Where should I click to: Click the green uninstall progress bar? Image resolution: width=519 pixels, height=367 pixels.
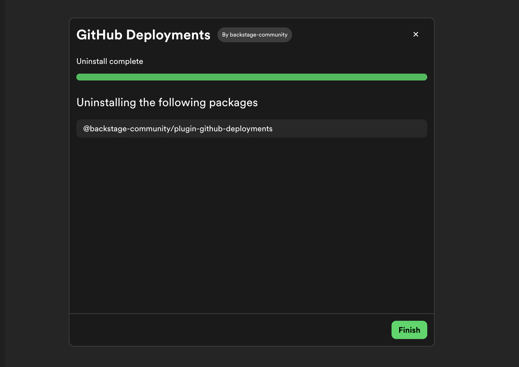252,77
